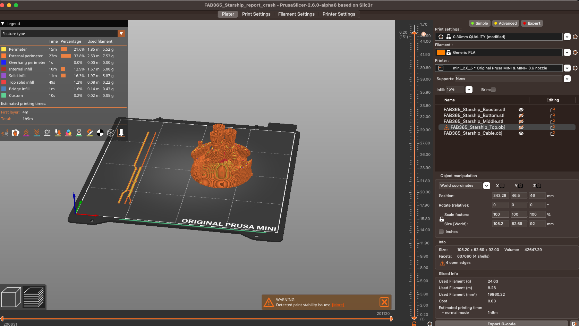Image resolution: width=579 pixels, height=326 pixels.
Task: Toggle center of gravity marker icon
Action: (100, 133)
